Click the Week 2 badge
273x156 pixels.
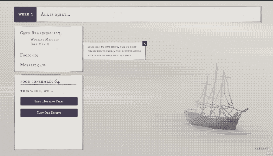[x=25, y=14]
